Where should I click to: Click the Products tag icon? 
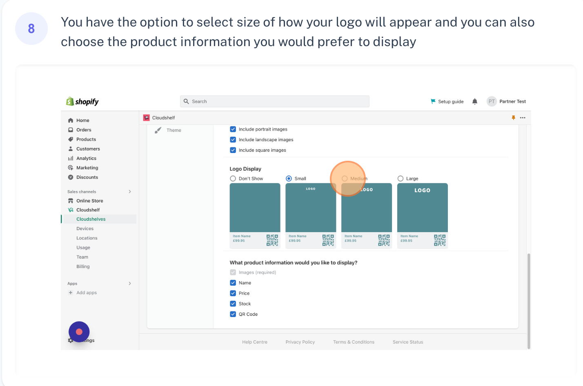pyautogui.click(x=71, y=139)
